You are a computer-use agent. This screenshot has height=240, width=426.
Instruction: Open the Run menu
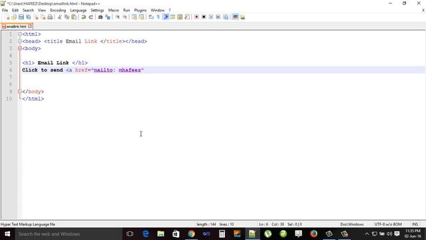click(x=126, y=11)
